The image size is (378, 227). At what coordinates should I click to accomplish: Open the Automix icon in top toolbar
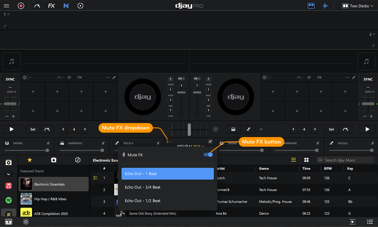[80, 6]
